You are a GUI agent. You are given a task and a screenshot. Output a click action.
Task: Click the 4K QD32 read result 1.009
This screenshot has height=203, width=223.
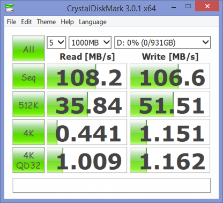point(87,160)
